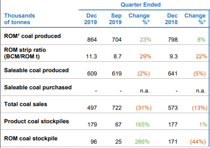Select the green 23% change value
Screen dimensions: 210x148
point(146,40)
